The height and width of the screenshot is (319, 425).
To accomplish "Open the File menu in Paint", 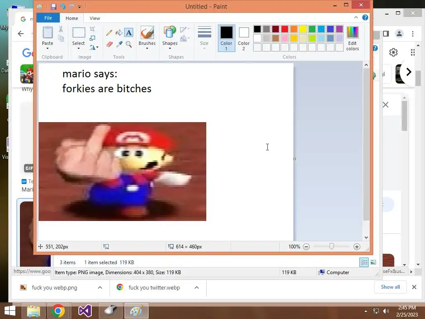I will [48, 18].
